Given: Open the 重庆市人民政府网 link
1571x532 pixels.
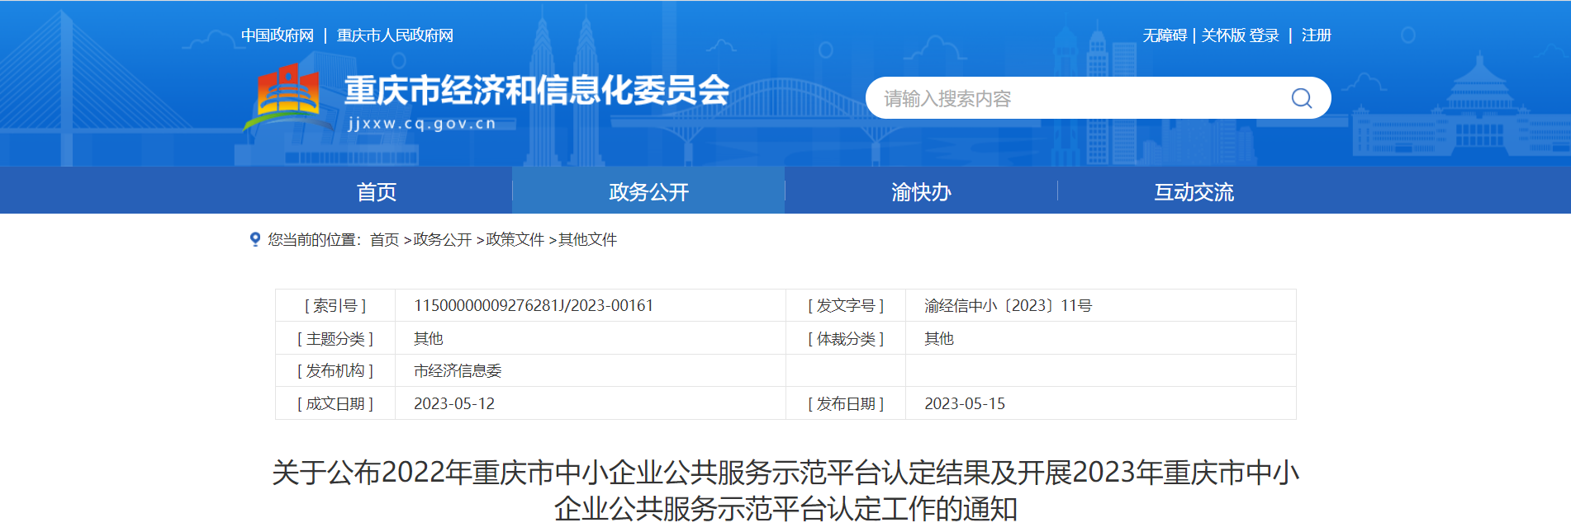Looking at the screenshot, I should pos(395,35).
